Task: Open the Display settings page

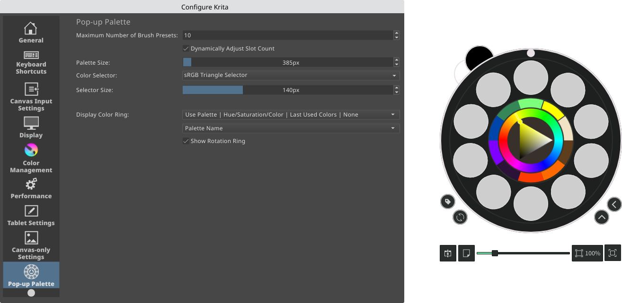Action: point(31,127)
